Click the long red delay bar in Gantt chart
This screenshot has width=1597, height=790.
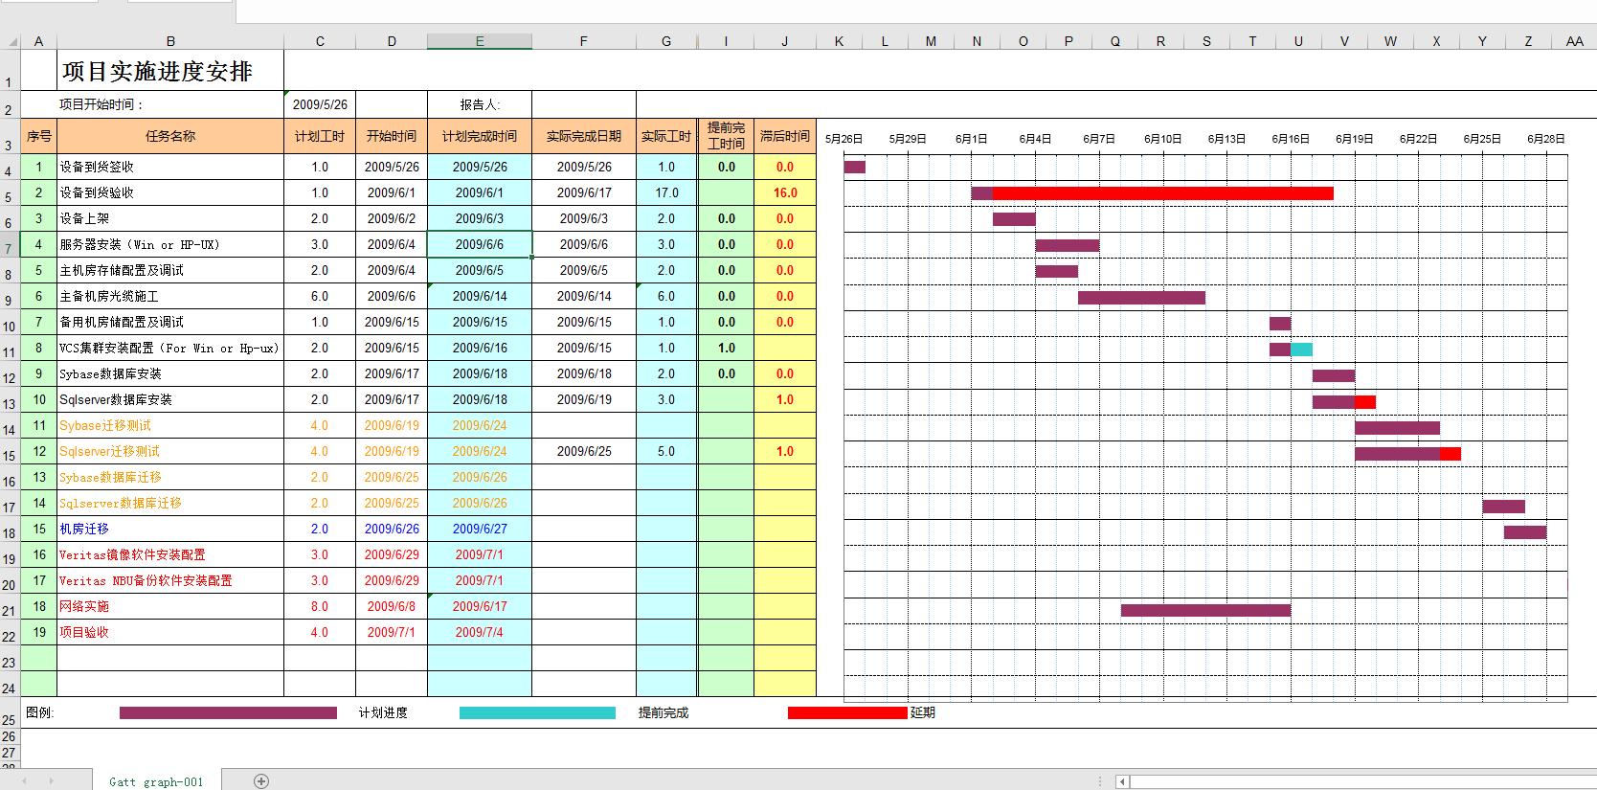pos(1162,193)
